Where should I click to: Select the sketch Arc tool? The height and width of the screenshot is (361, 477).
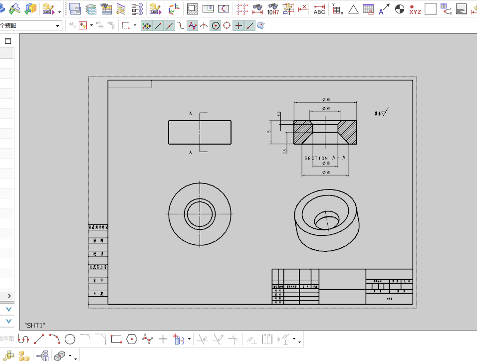54,339
